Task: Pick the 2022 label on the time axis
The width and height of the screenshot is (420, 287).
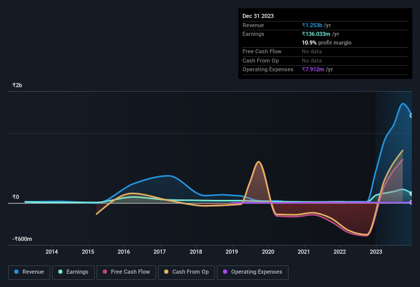Action: [x=340, y=252]
